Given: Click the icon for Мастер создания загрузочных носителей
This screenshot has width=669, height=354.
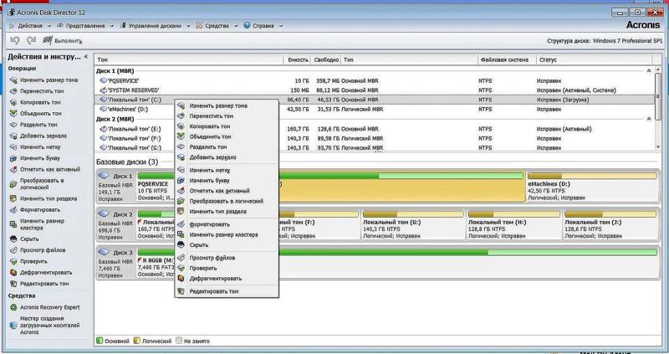Looking at the screenshot, I should pos(13,325).
